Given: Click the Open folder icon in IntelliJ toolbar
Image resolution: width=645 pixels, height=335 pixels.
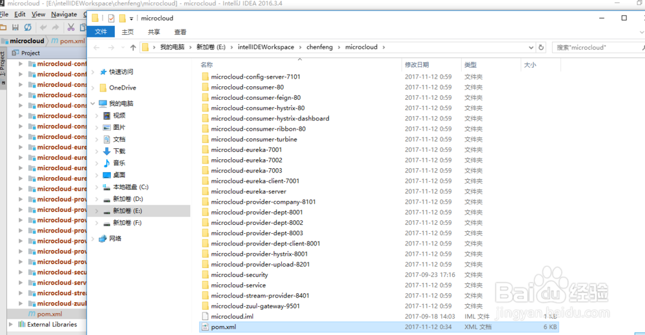Looking at the screenshot, I should tap(3, 28).
